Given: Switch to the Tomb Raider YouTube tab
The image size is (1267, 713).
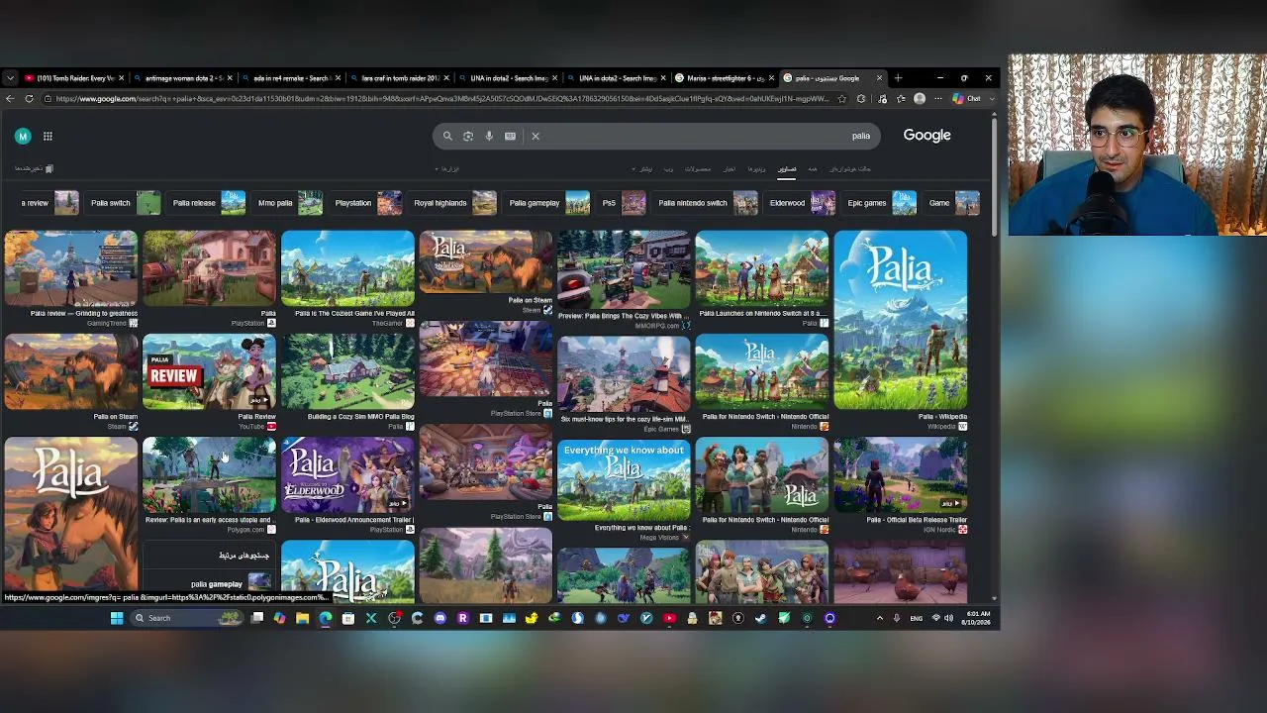Looking at the screenshot, I should coord(74,78).
